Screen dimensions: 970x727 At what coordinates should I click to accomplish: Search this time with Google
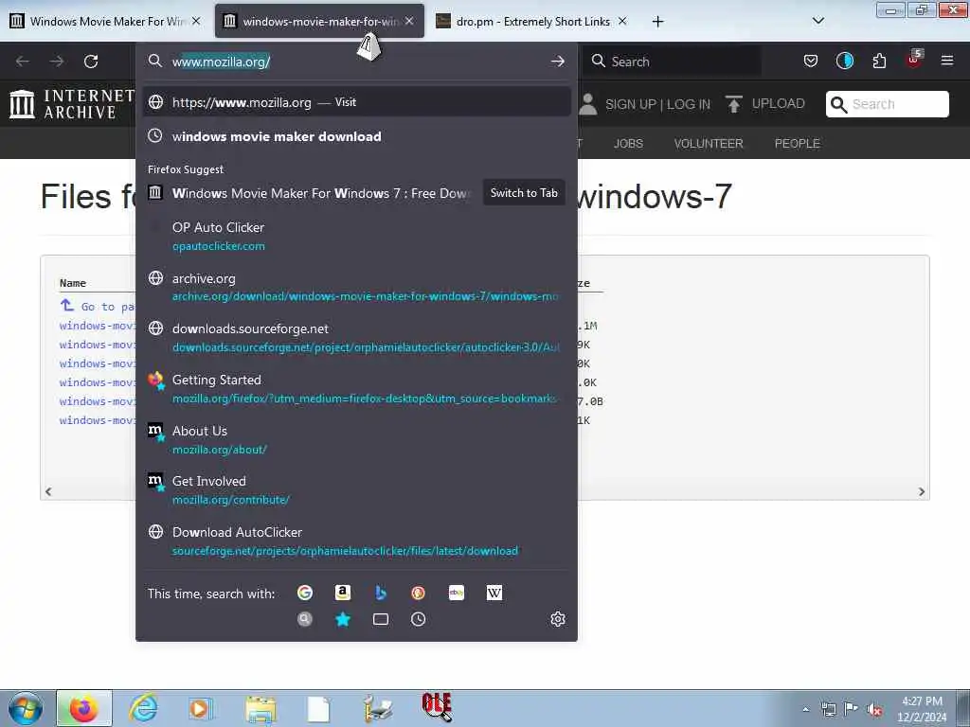[304, 593]
